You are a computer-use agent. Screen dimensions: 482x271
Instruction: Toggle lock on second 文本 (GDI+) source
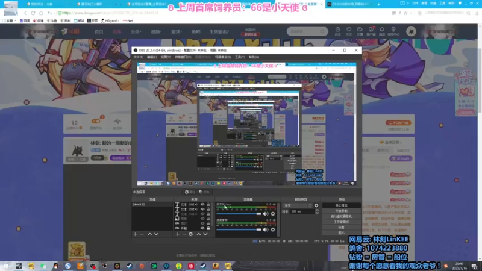[208, 209]
